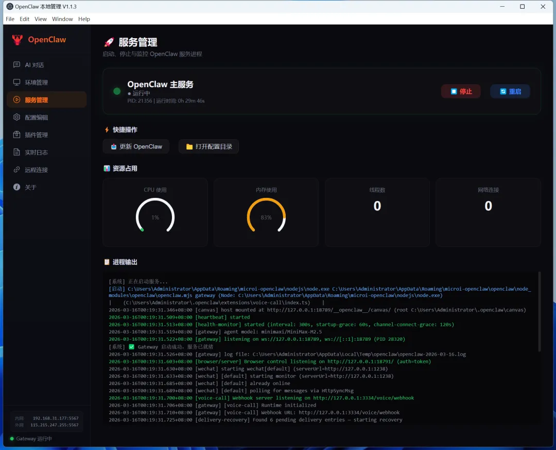
Task: Click the canvas host mounted log line
Action: [317, 310]
